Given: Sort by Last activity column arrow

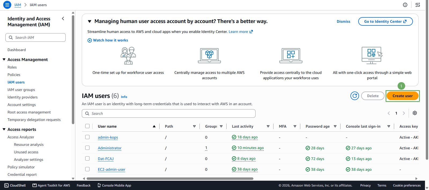Looking at the screenshot, I should [x=268, y=126].
